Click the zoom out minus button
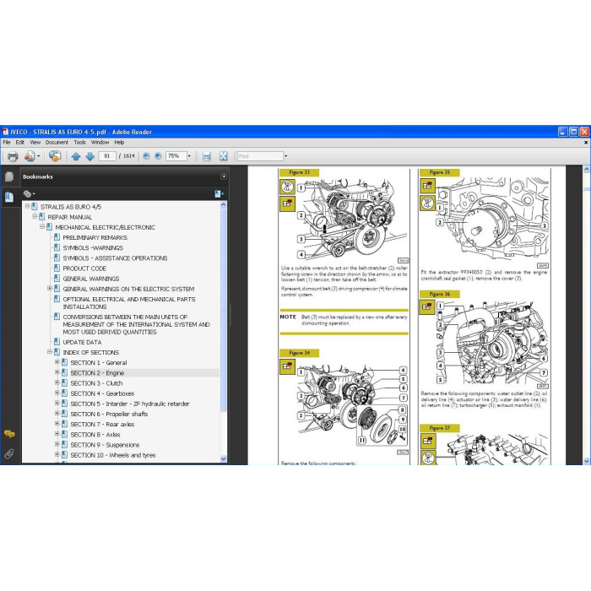 [x=146, y=156]
